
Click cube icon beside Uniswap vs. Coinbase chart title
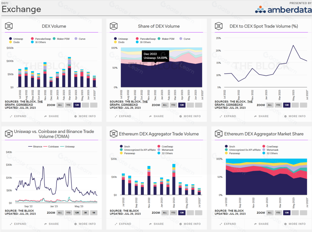pyautogui.click(x=9, y=134)
